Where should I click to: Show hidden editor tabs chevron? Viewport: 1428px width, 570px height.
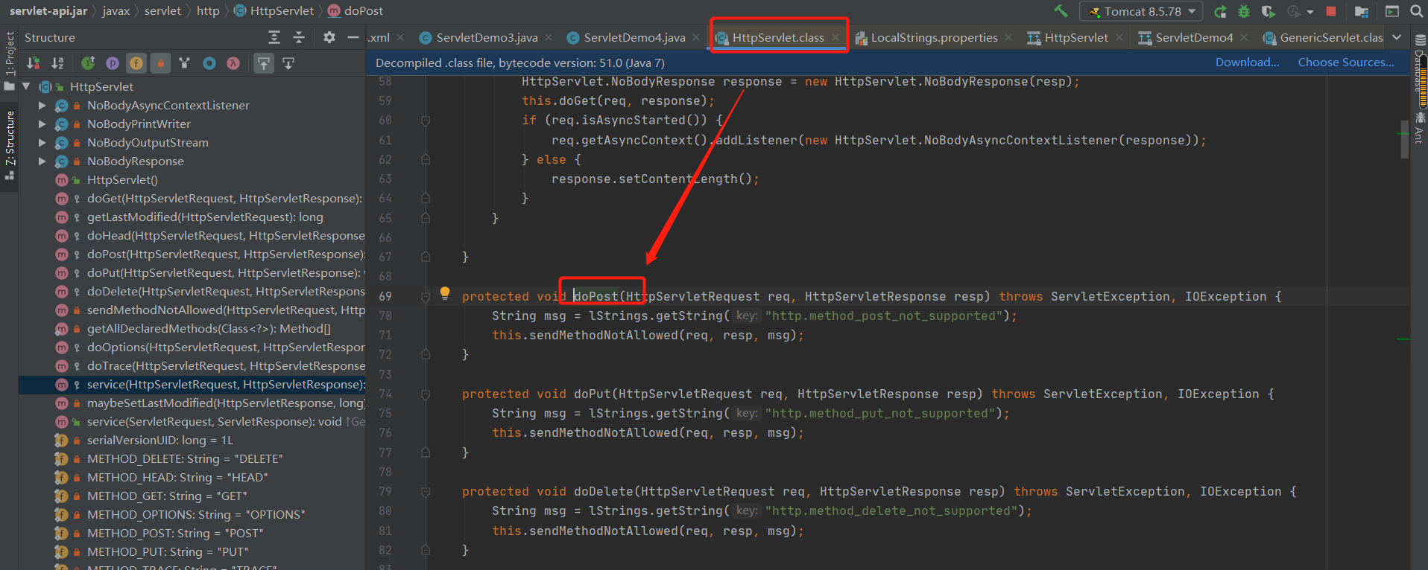[1397, 37]
